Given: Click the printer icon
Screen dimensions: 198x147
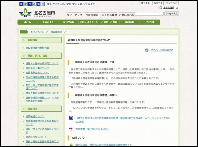Looking at the screenshot, I should (146, 50).
